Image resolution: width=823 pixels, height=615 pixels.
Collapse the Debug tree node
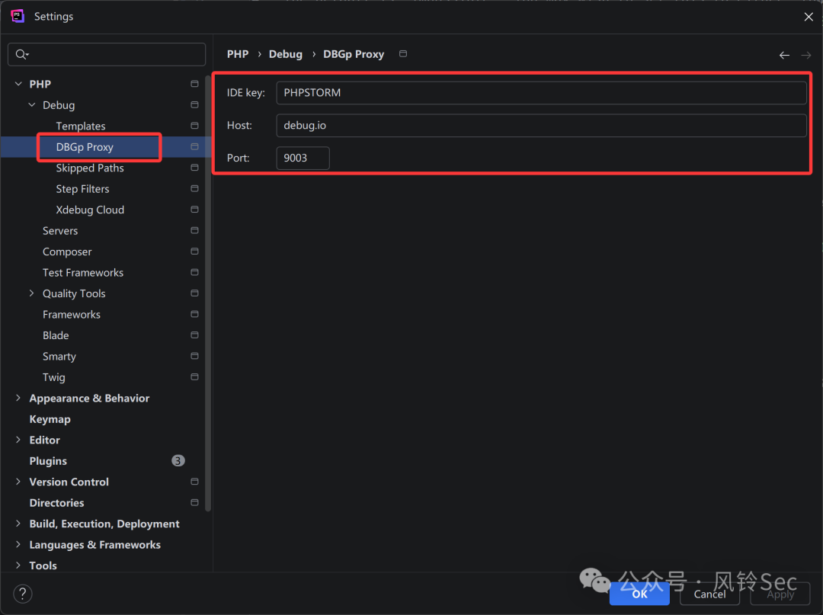pos(32,105)
